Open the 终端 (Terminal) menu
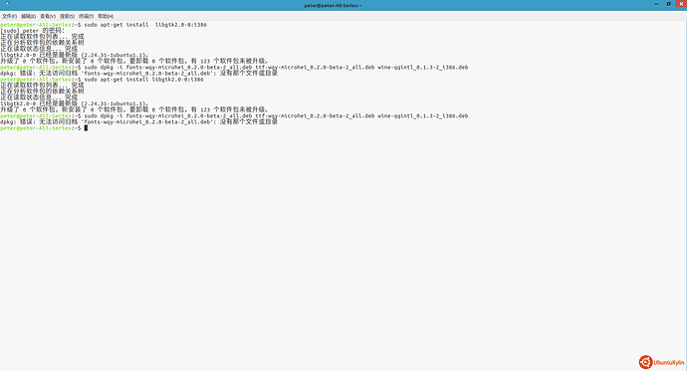Screen dimensions: 687x371 coord(86,16)
